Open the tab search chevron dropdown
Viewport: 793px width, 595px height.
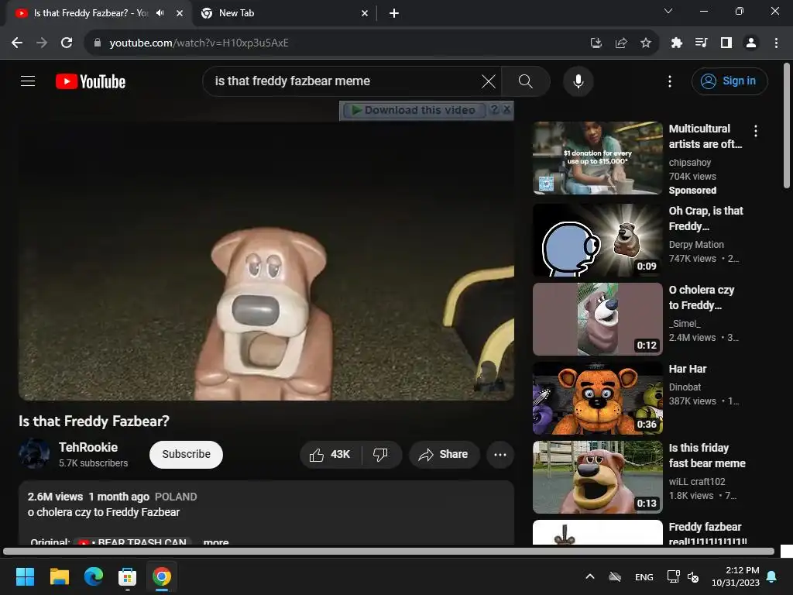[668, 11]
